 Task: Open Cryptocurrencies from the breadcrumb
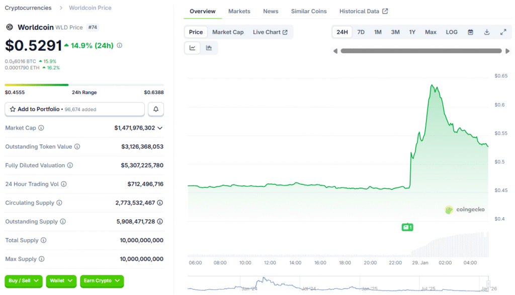28,8
